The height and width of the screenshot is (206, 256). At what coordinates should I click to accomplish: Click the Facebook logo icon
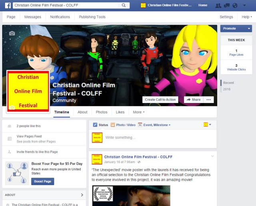8,5
